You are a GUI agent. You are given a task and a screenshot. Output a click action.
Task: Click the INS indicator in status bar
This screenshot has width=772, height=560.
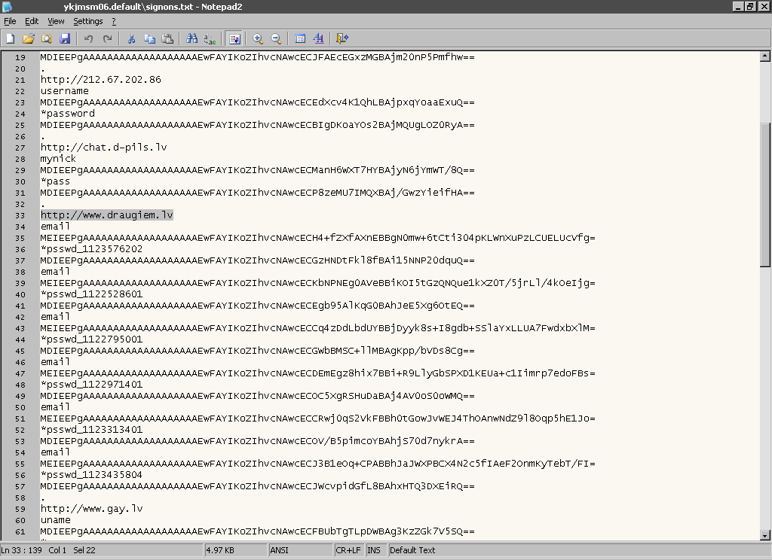click(x=374, y=550)
